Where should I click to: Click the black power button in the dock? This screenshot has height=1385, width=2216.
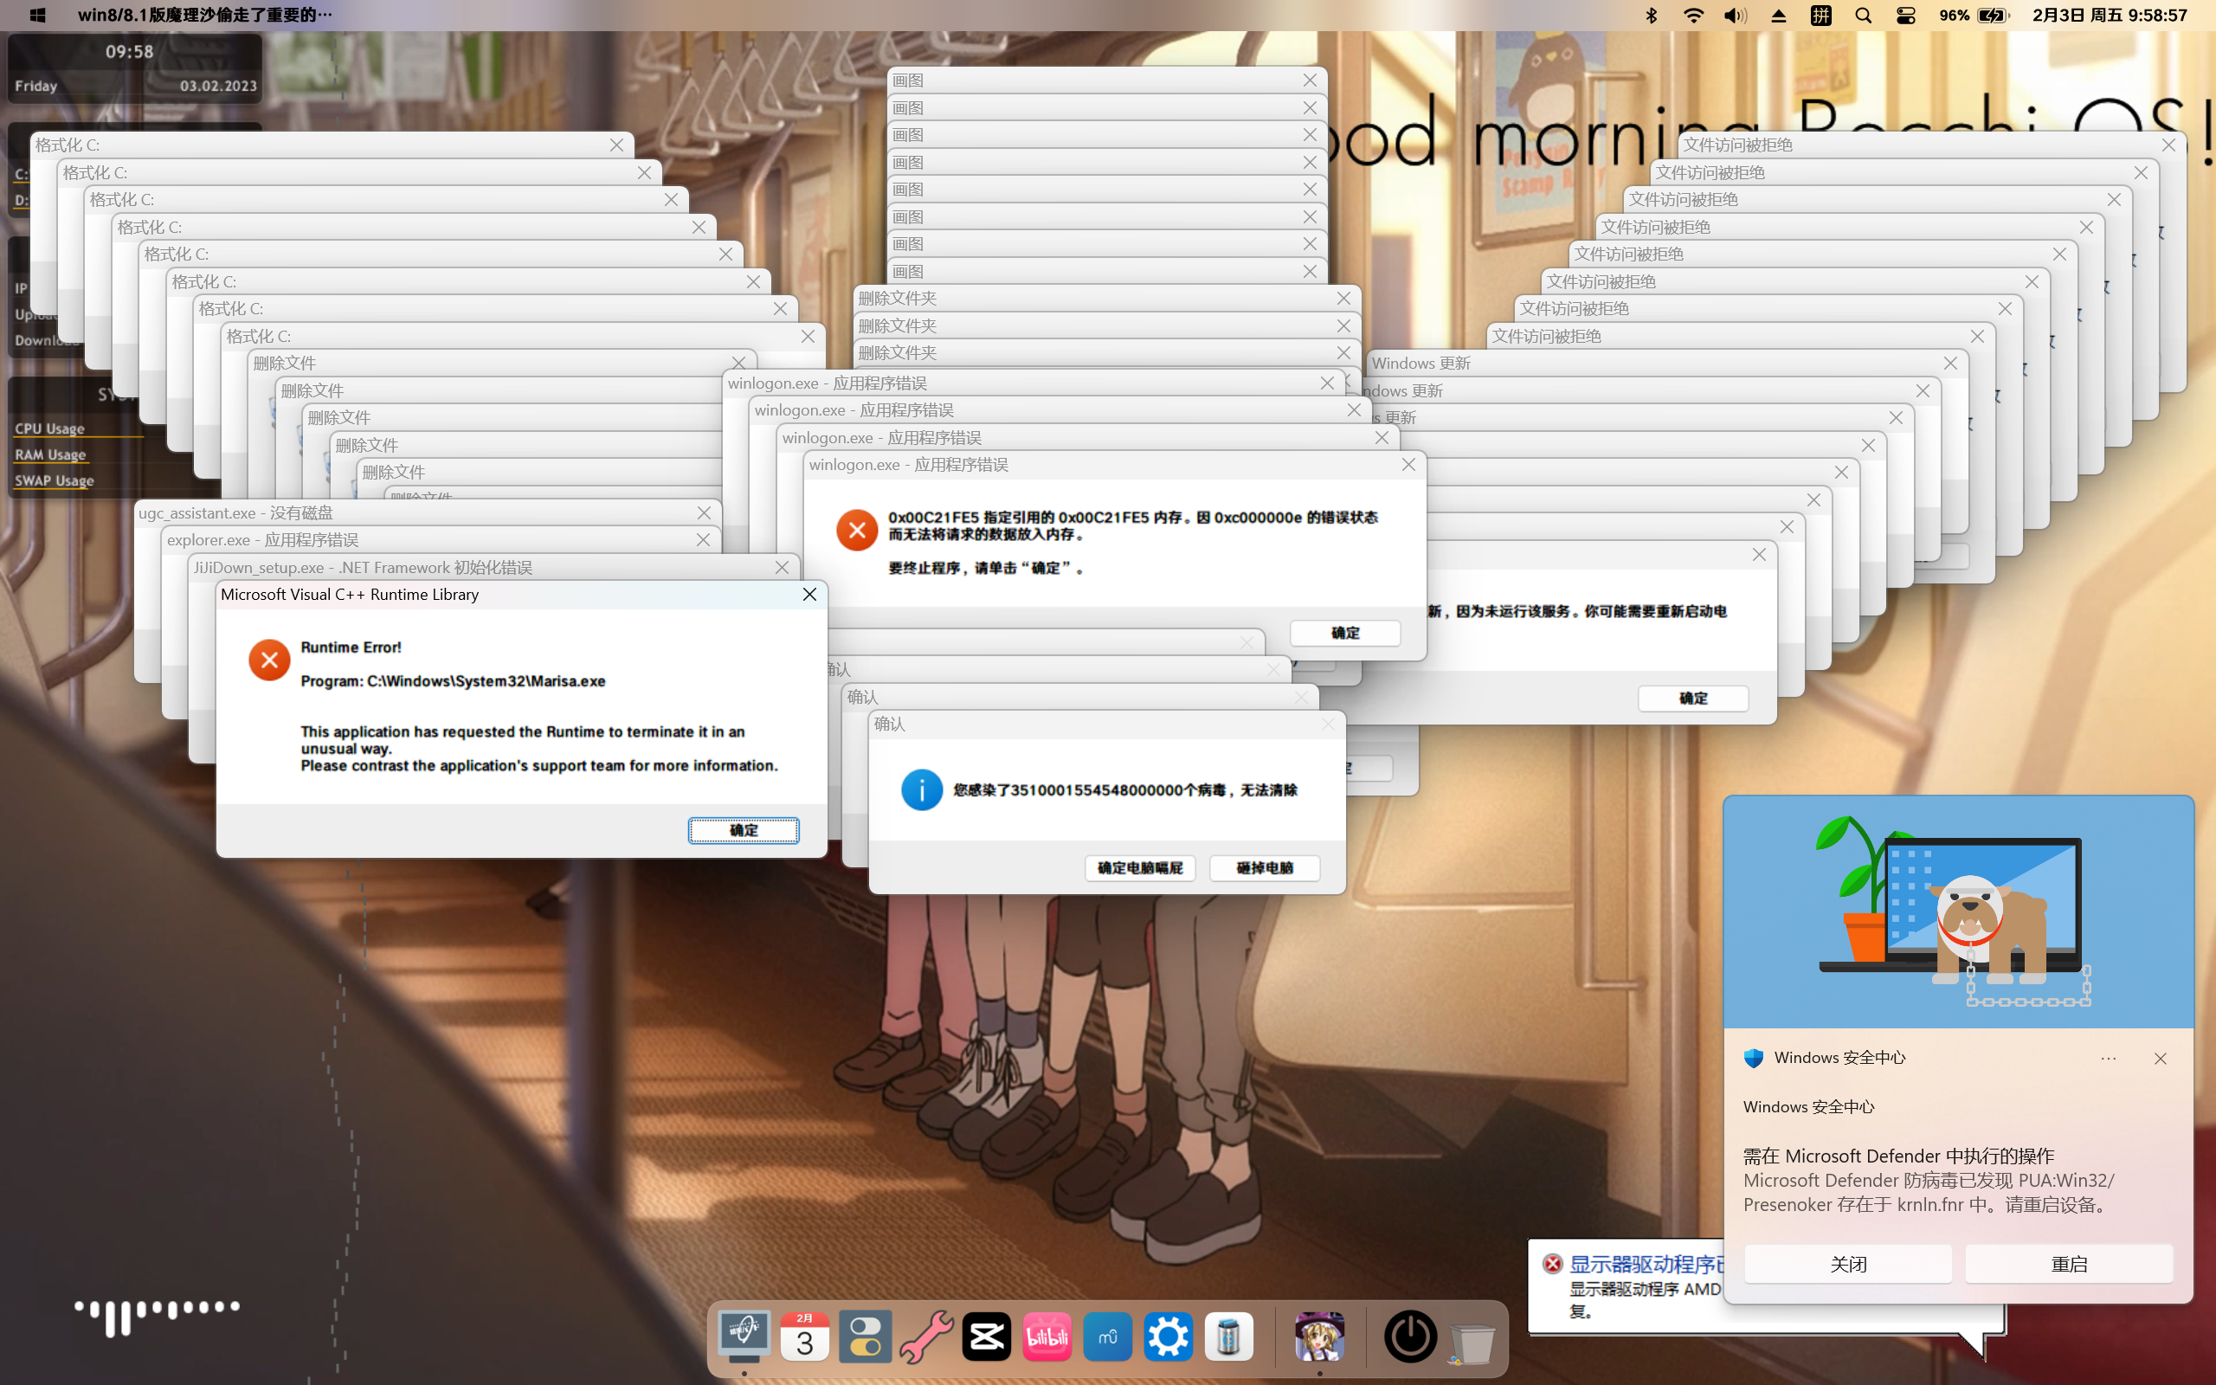1410,1337
